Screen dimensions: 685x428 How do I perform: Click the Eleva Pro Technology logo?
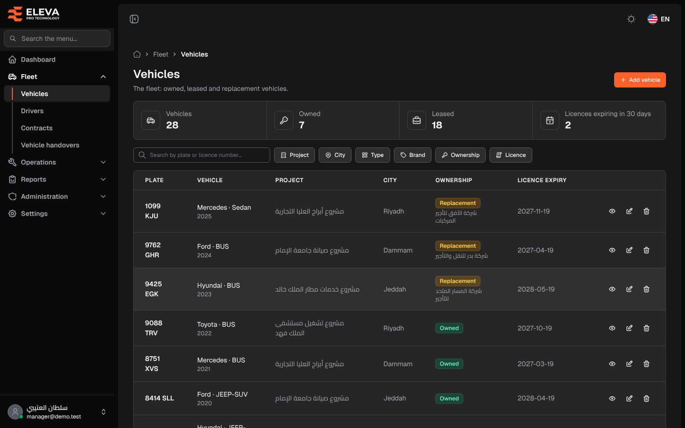33,14
